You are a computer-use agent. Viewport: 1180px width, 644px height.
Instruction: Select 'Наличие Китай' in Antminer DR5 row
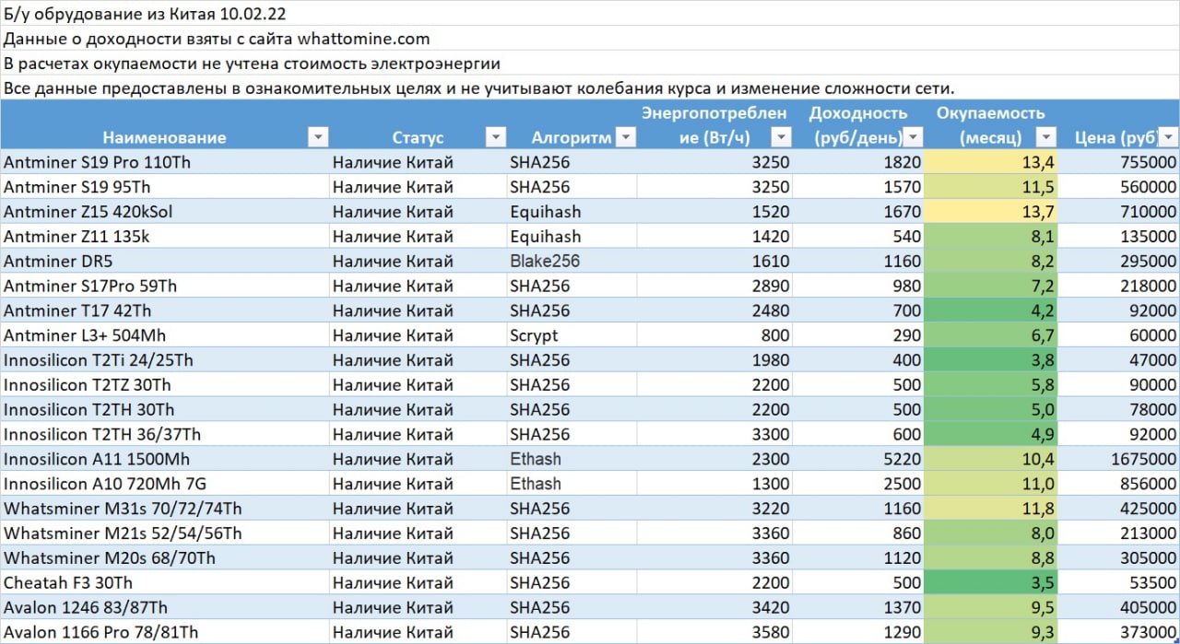click(x=419, y=261)
